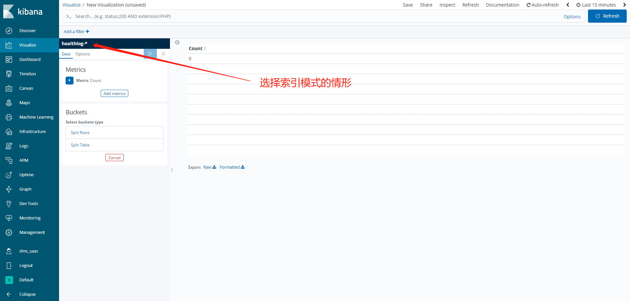Open the Dashboard icon in sidebar
The width and height of the screenshot is (630, 301).
click(x=9, y=60)
